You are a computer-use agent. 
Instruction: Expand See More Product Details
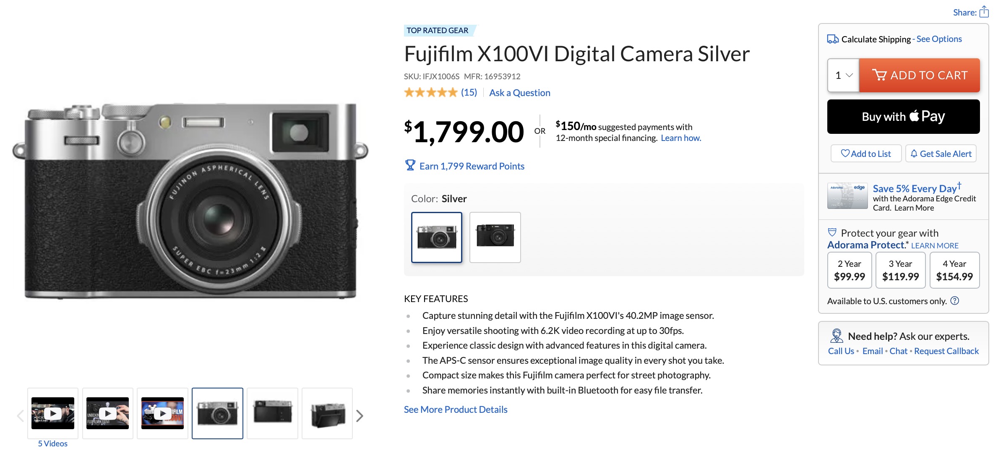[456, 409]
